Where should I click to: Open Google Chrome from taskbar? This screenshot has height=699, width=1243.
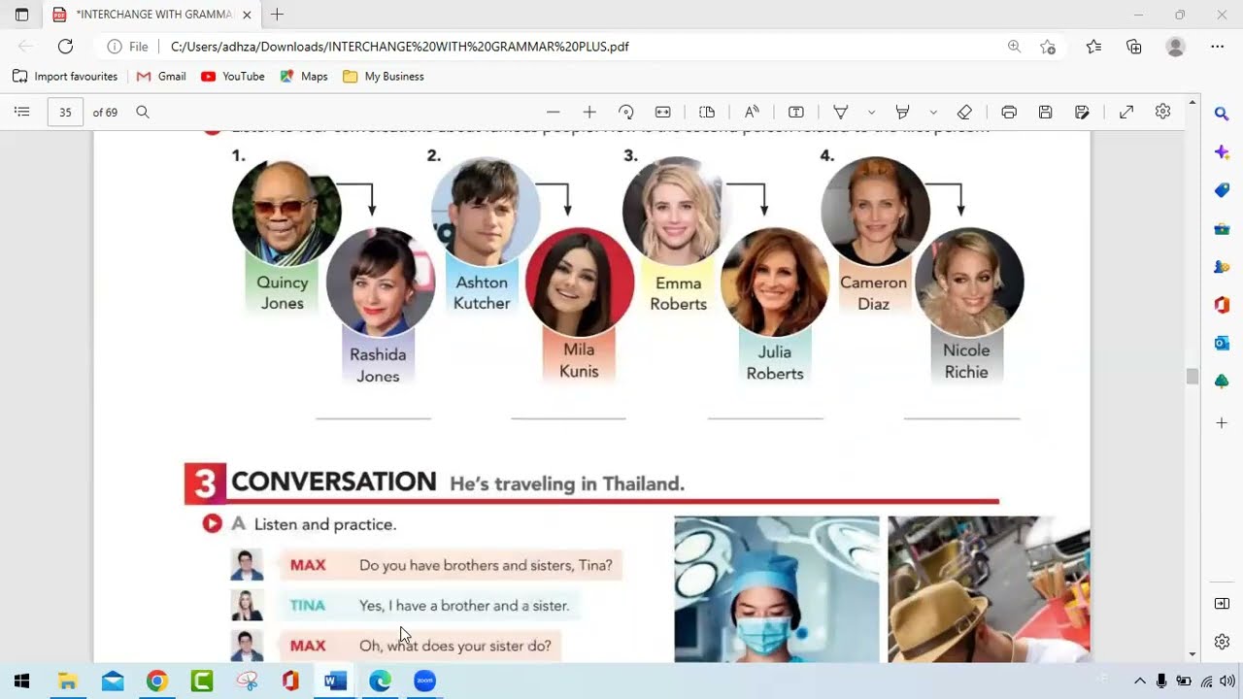click(x=156, y=682)
